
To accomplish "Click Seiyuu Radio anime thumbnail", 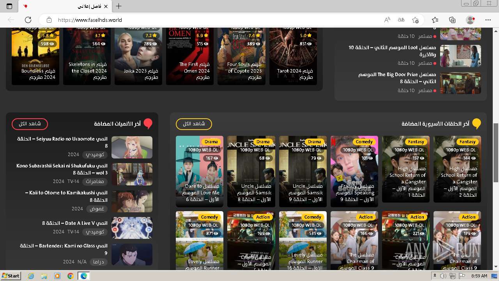I will coord(132,147).
